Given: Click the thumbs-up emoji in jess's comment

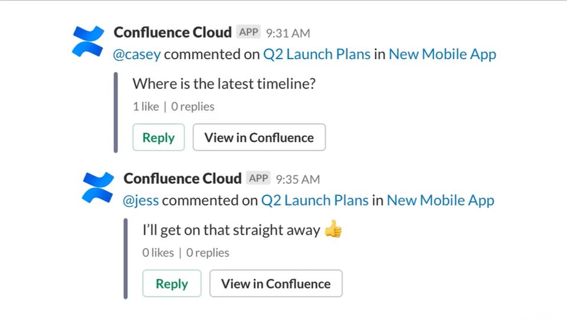Looking at the screenshot, I should tap(333, 230).
